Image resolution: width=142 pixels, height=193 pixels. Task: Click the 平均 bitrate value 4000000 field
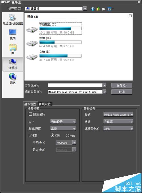tap(64, 143)
